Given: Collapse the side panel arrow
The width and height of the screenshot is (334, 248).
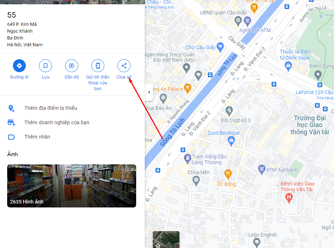Looking at the screenshot, I should coord(149,92).
